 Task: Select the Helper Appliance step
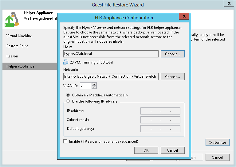click(x=20, y=66)
